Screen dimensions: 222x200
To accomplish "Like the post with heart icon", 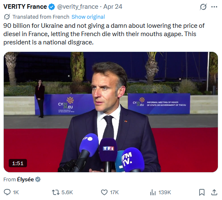I will (104, 193).
